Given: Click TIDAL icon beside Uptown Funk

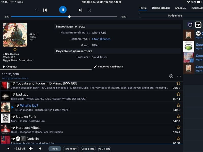Looking at the screenshot, I should (x=13, y=116).
